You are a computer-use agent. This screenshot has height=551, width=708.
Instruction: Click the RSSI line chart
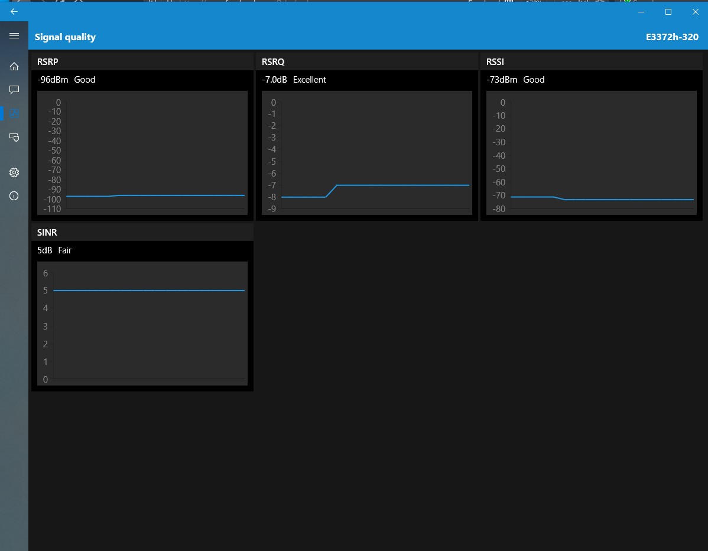592,153
